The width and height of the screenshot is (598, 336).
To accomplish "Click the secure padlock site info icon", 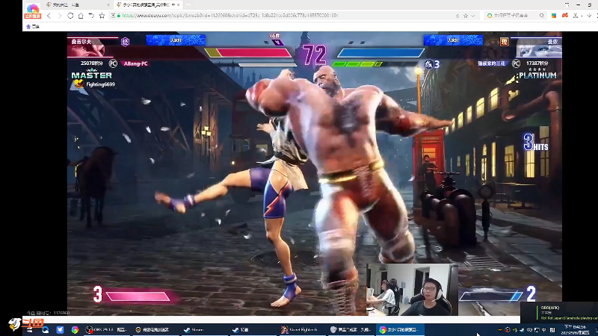I will [119, 16].
